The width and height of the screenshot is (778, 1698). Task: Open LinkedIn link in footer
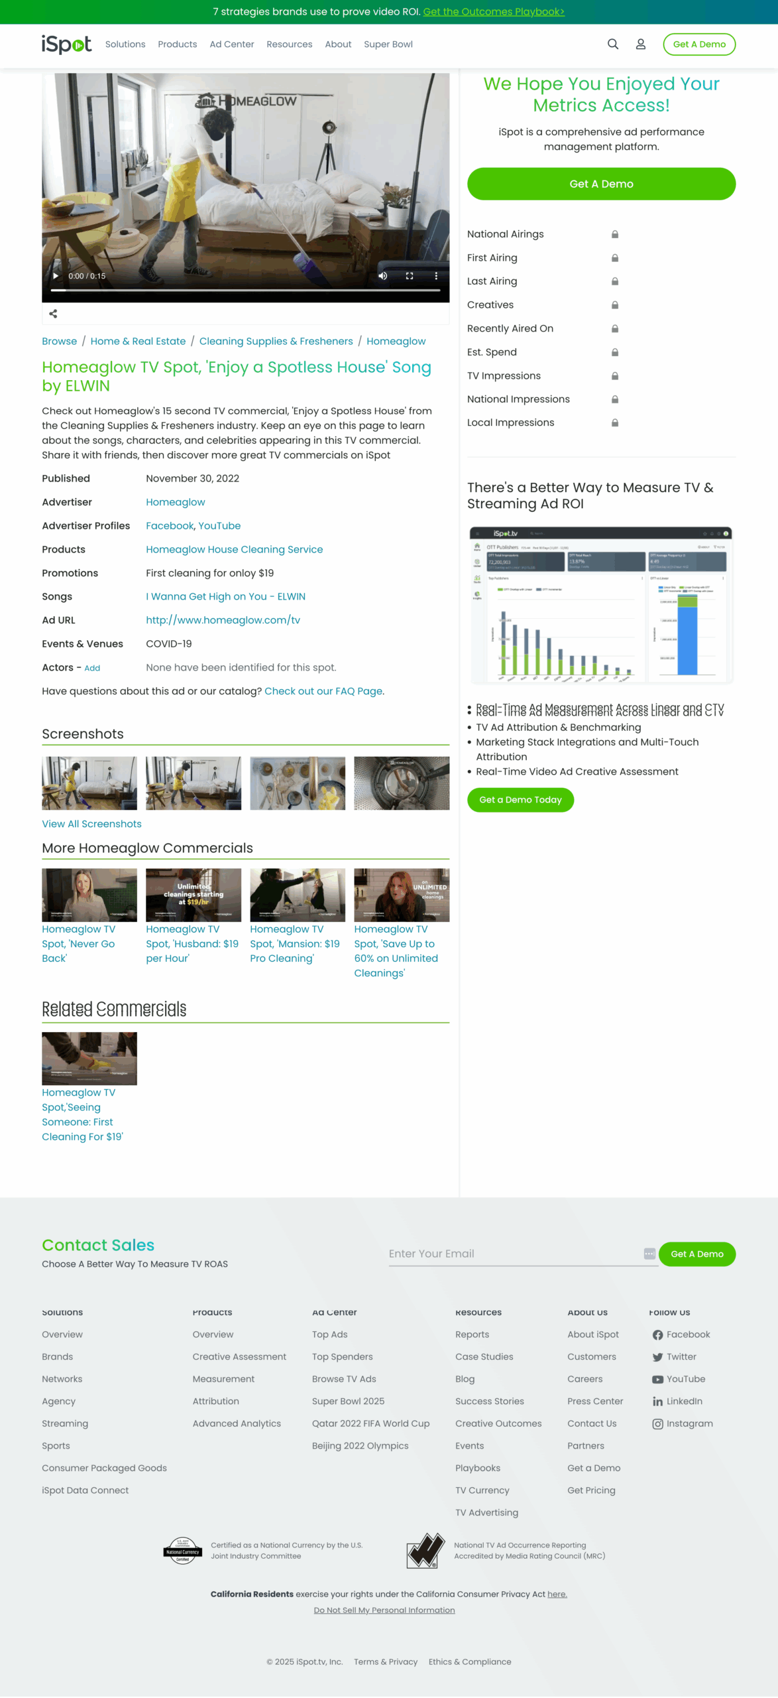click(677, 1402)
